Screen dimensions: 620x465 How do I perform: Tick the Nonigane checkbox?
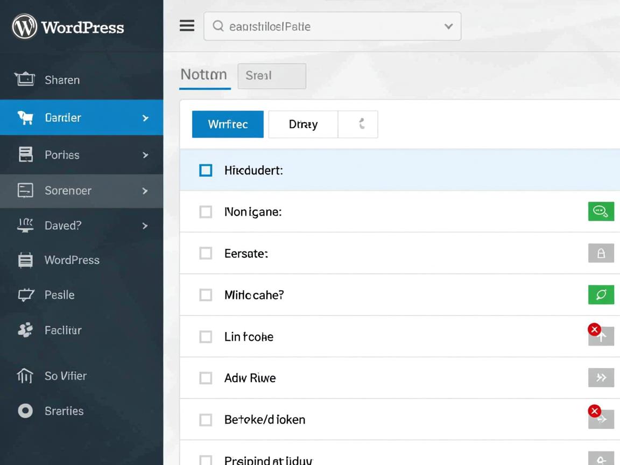pos(206,212)
